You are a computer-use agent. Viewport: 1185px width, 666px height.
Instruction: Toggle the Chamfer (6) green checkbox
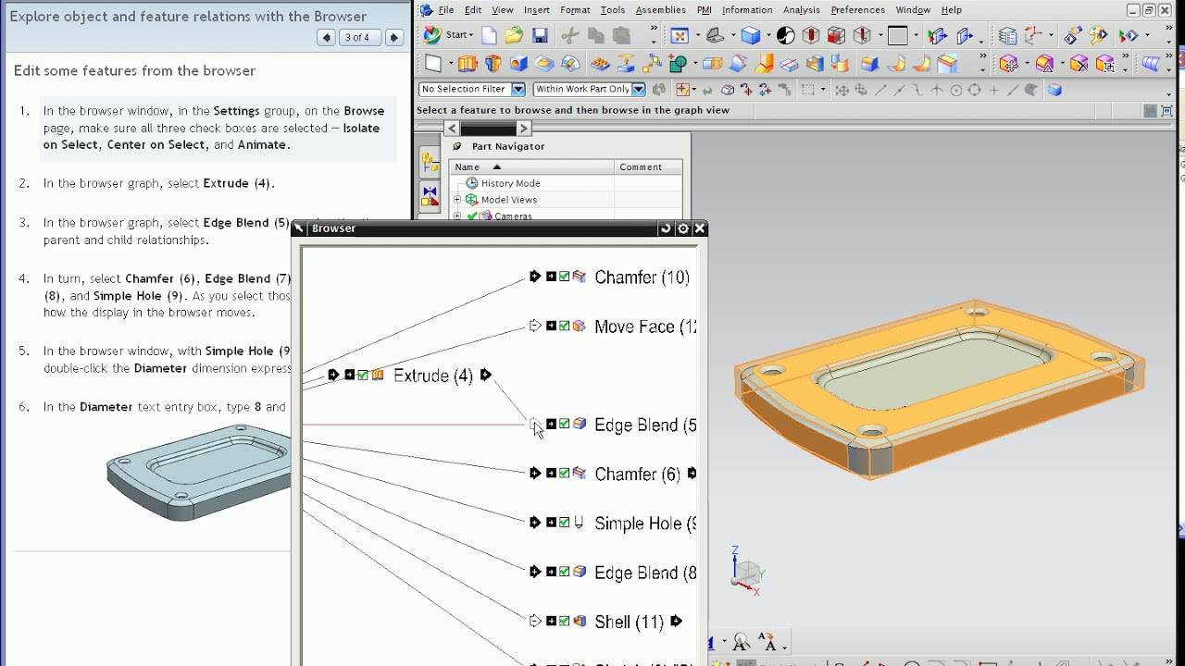[565, 473]
